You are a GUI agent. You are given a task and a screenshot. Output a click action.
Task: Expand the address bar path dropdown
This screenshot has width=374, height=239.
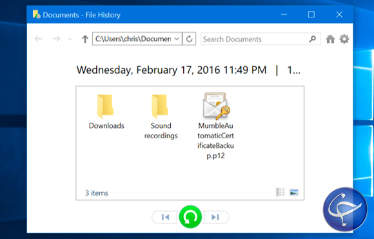(177, 39)
